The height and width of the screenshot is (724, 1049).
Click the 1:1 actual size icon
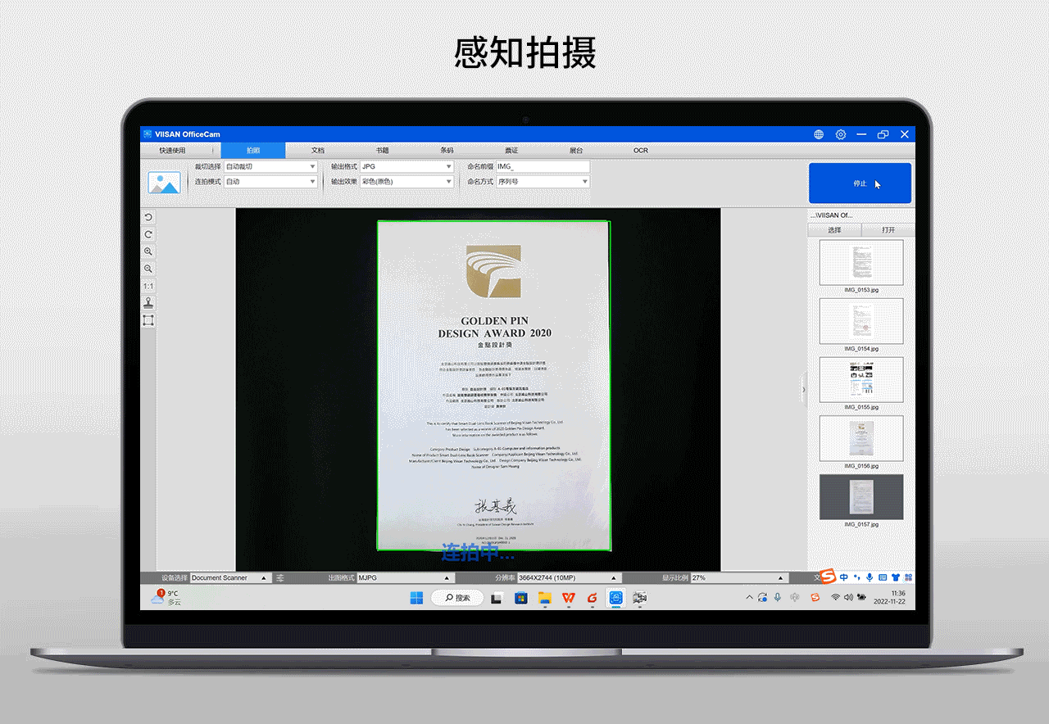click(x=148, y=286)
